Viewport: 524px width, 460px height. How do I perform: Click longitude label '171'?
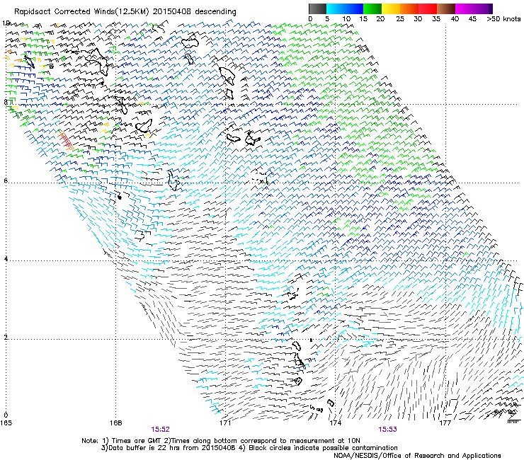click(x=225, y=423)
